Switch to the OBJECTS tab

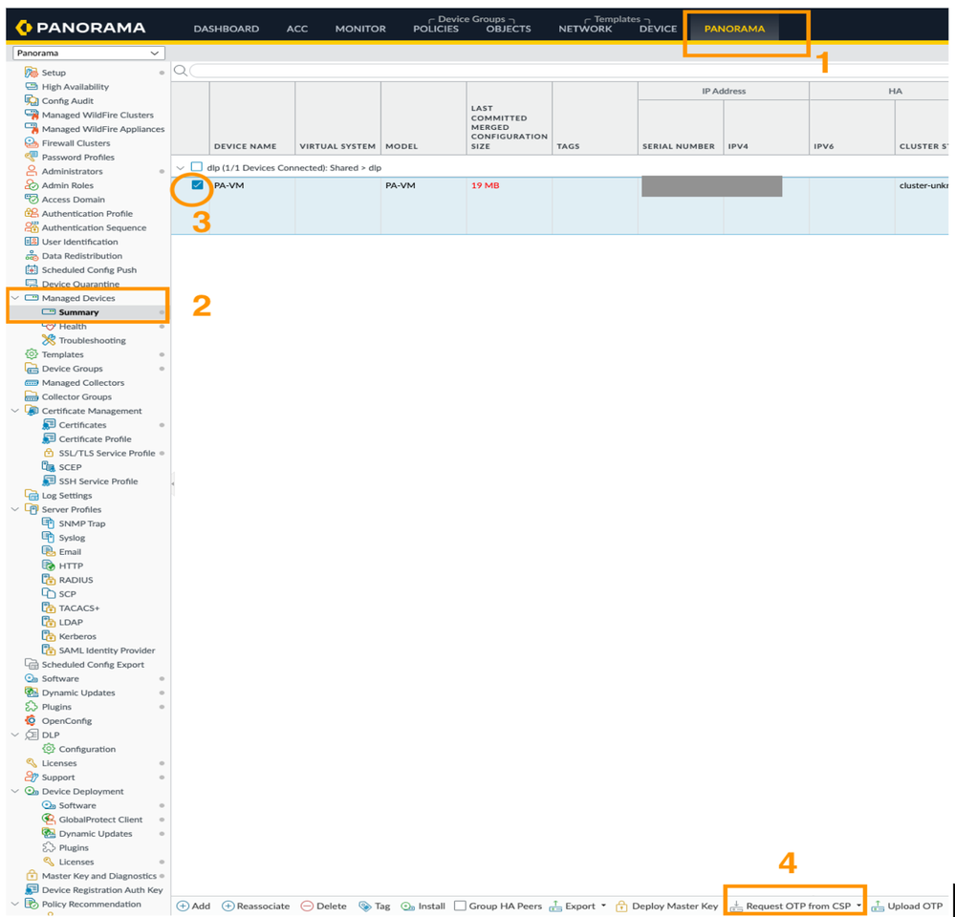[509, 29]
